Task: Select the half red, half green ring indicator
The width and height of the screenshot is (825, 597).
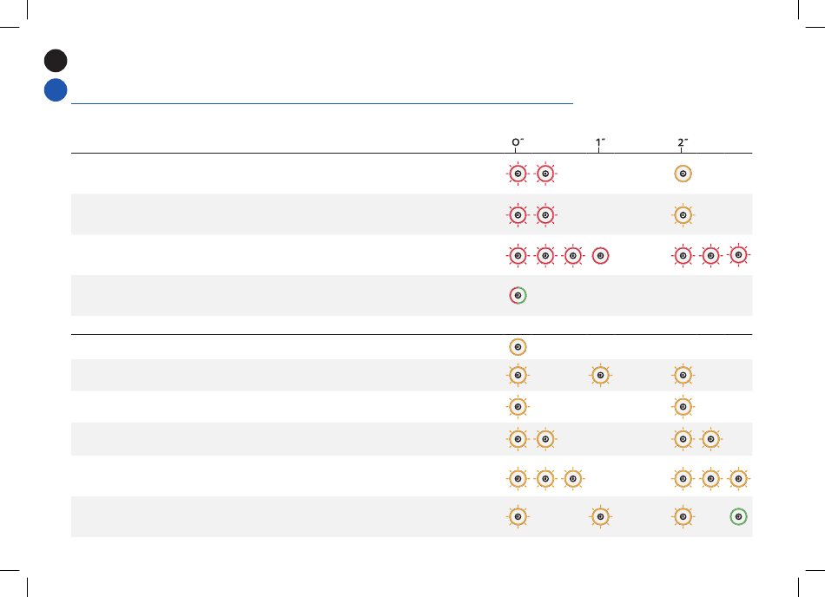Action: click(x=518, y=295)
